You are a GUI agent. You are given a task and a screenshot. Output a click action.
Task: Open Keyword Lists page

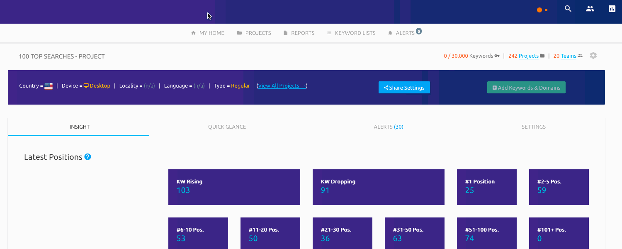pyautogui.click(x=351, y=33)
